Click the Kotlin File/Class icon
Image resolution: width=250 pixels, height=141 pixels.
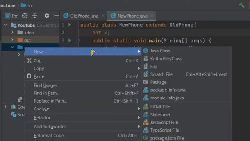pyautogui.click(x=146, y=59)
